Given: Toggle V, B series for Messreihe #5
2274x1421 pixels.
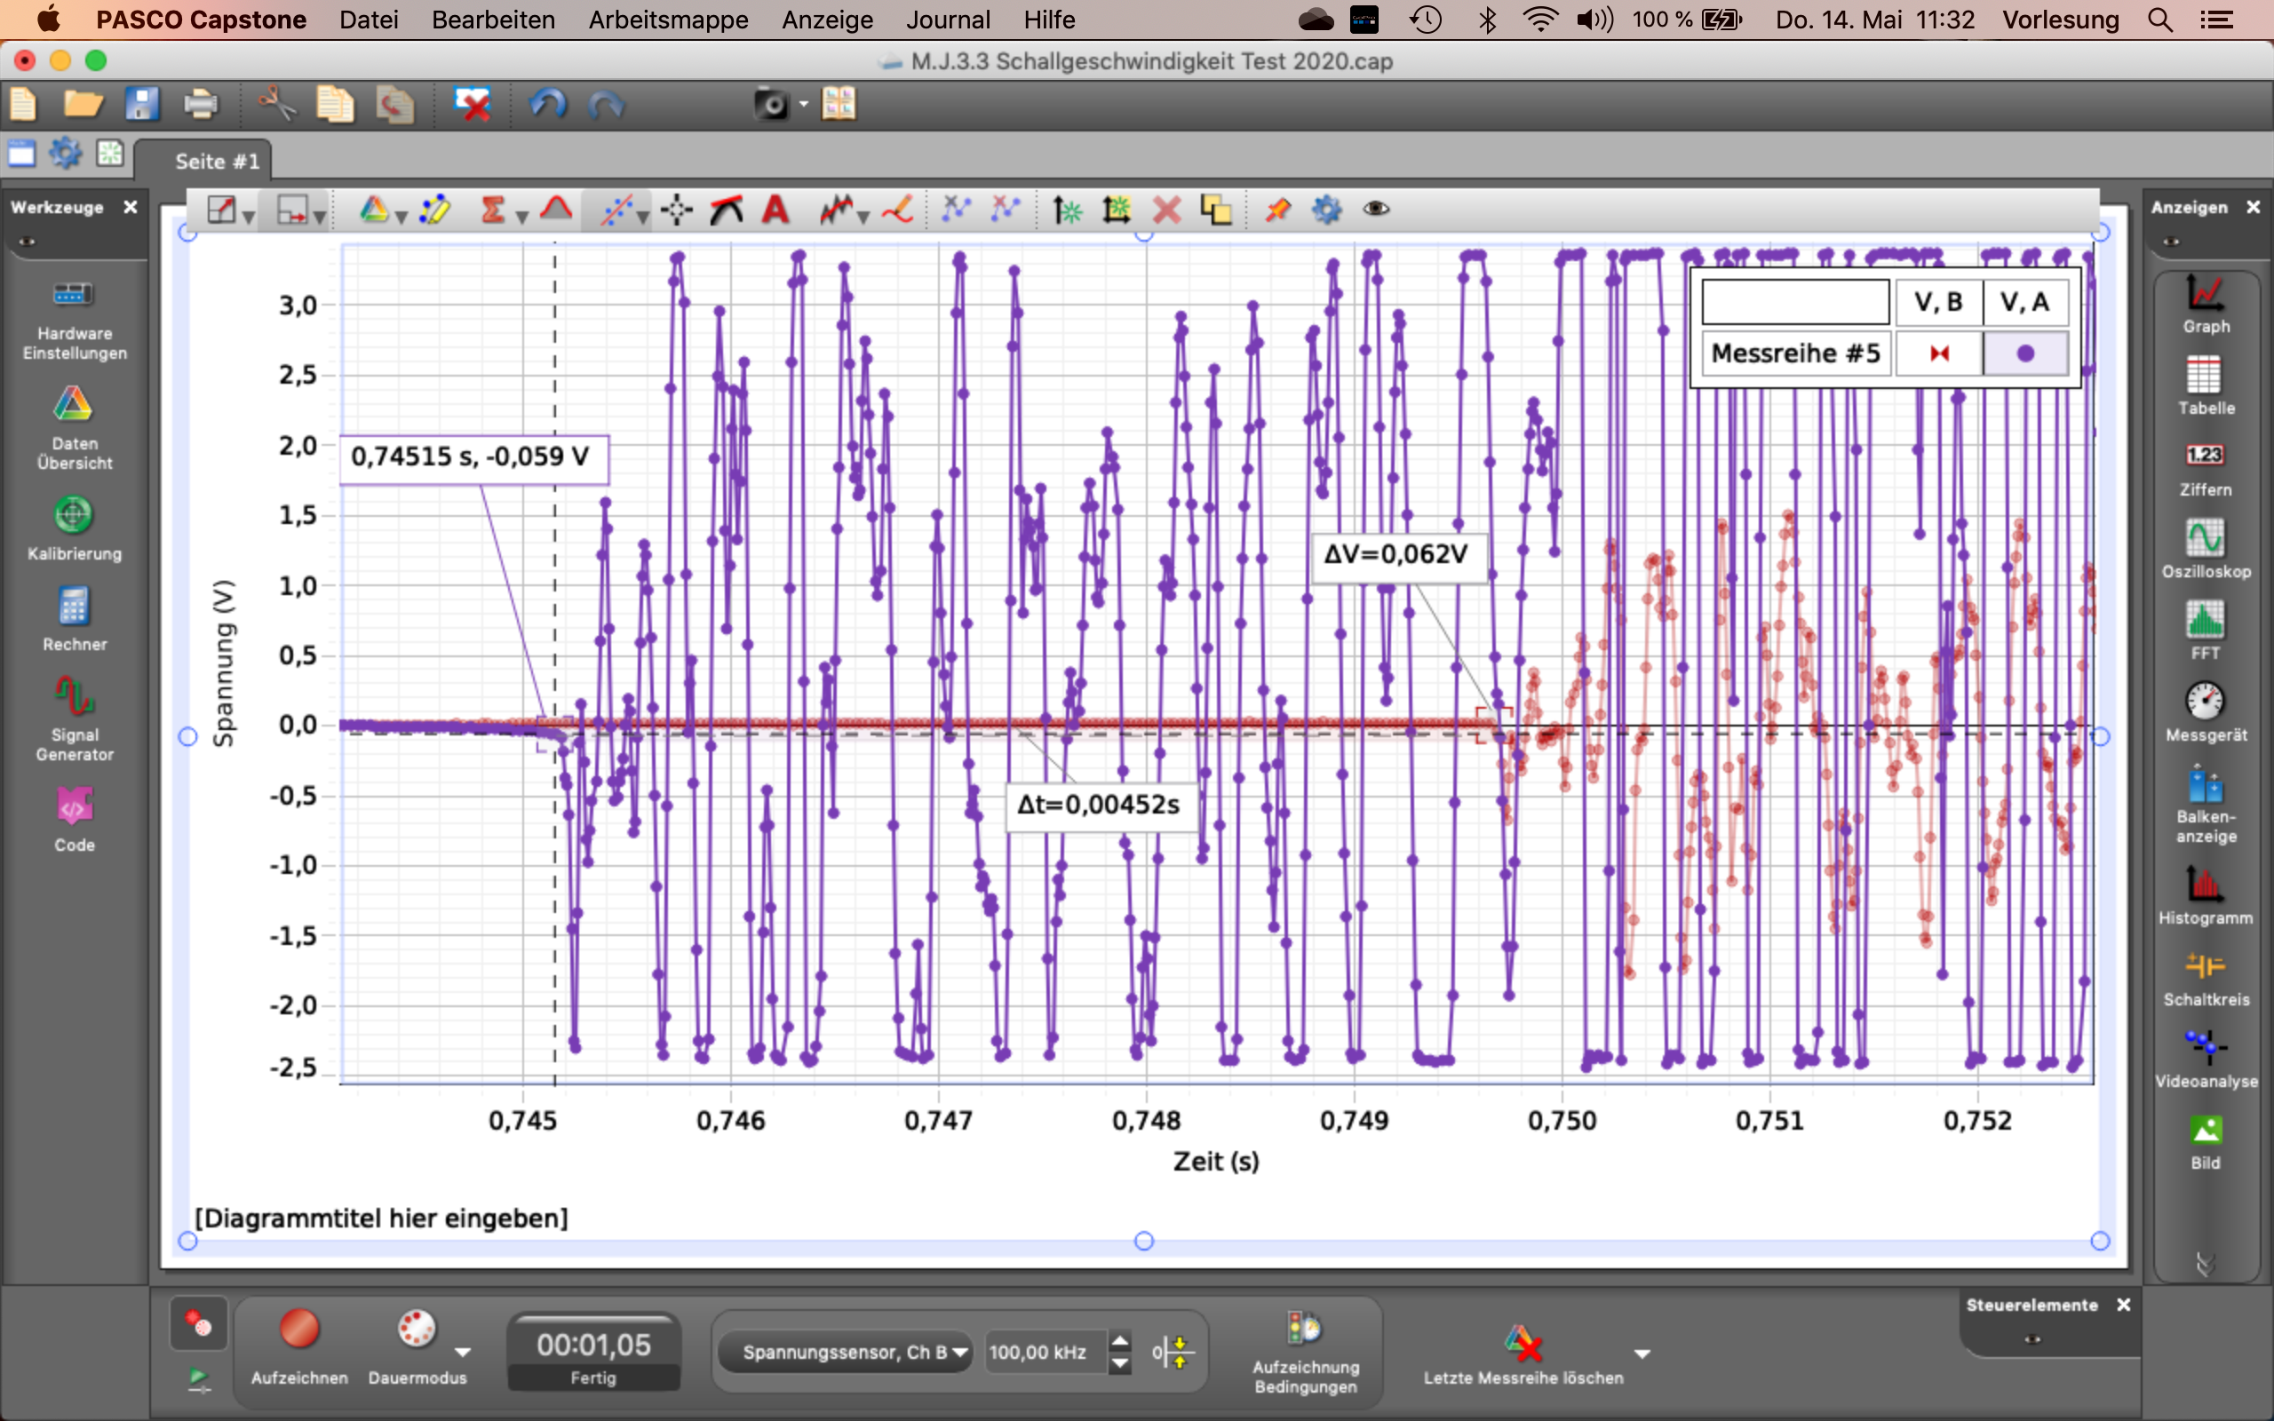Looking at the screenshot, I should [x=1938, y=353].
